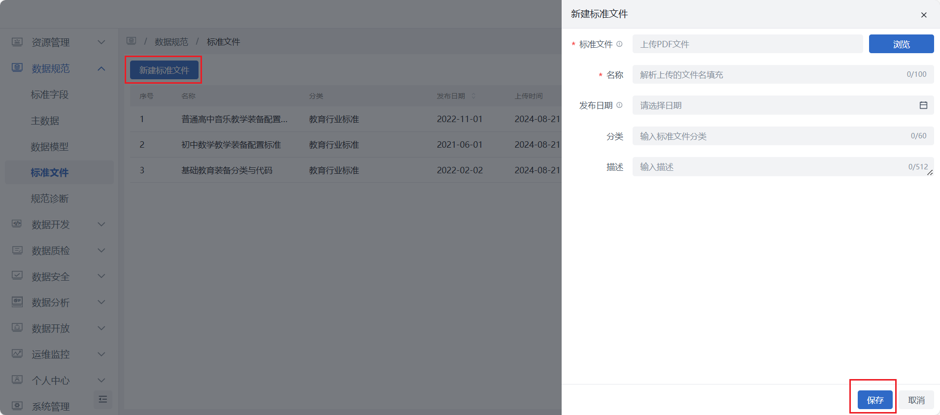Expand the 数据质检 menu chevron
Image resolution: width=940 pixels, height=415 pixels.
[x=101, y=251]
